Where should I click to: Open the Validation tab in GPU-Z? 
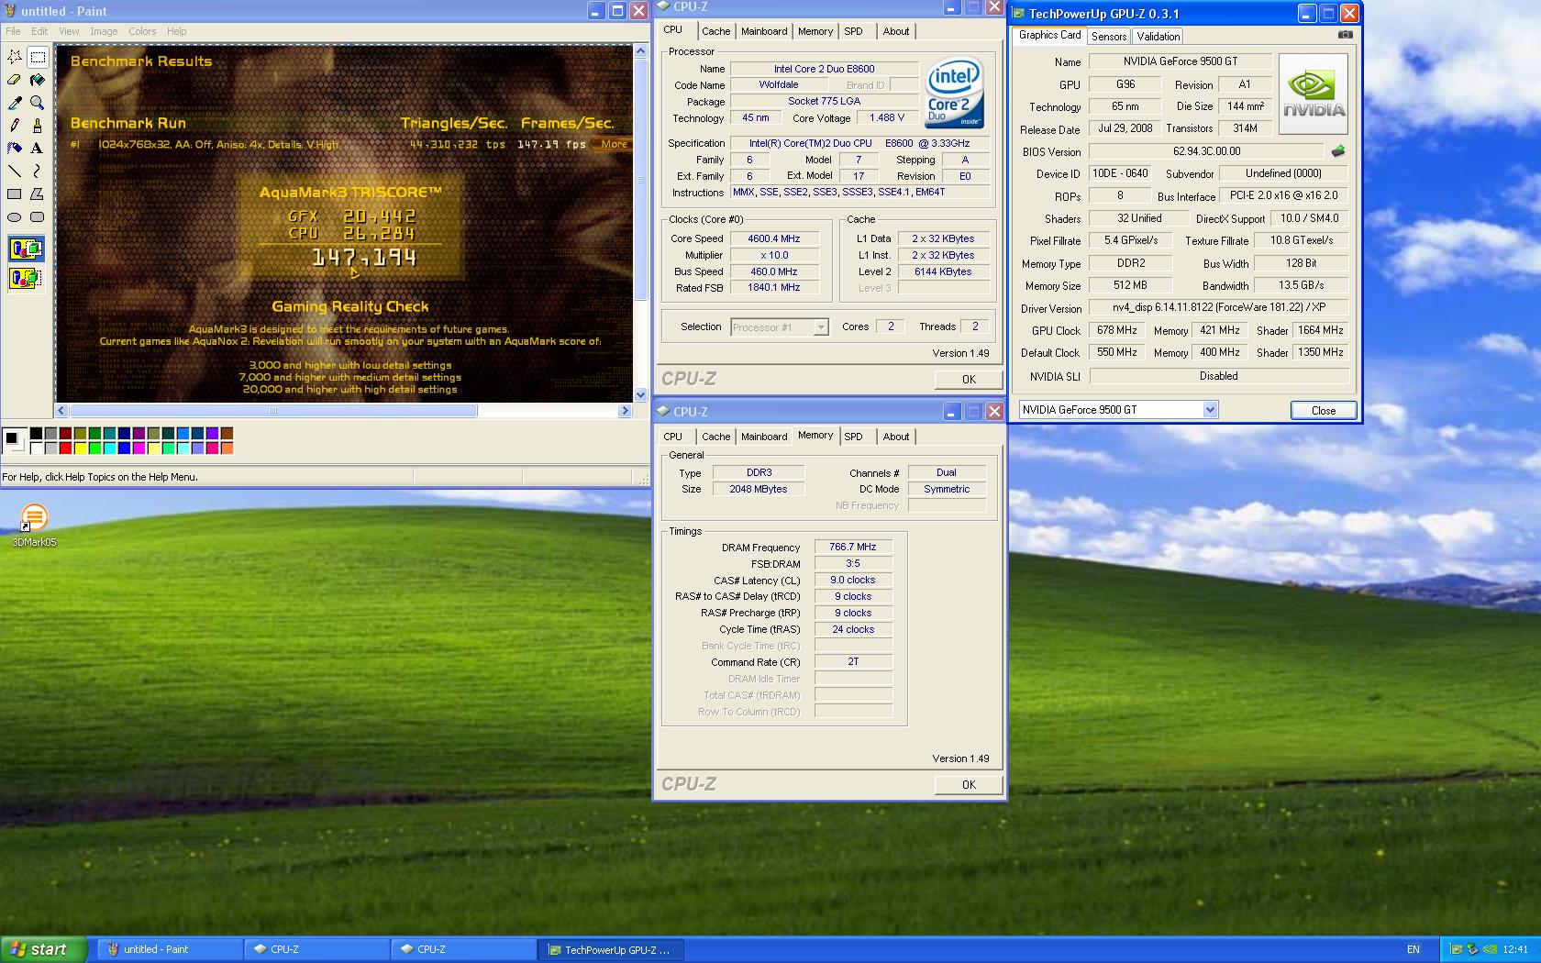click(1158, 37)
